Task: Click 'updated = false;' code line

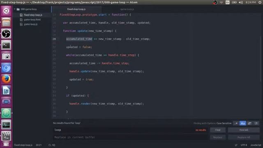Action: coord(79,47)
